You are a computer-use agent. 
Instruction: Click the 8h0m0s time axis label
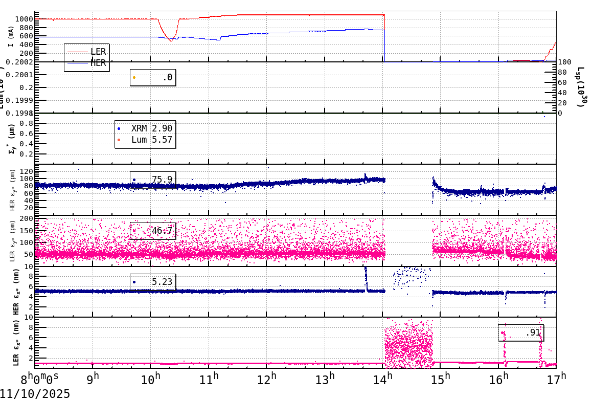[40, 379]
